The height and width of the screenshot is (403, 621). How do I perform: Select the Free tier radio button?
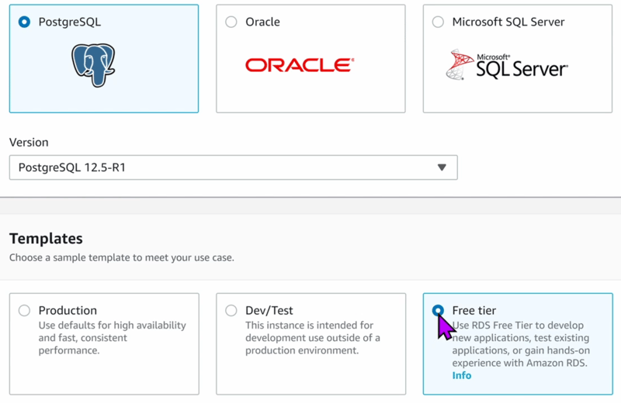click(x=438, y=311)
